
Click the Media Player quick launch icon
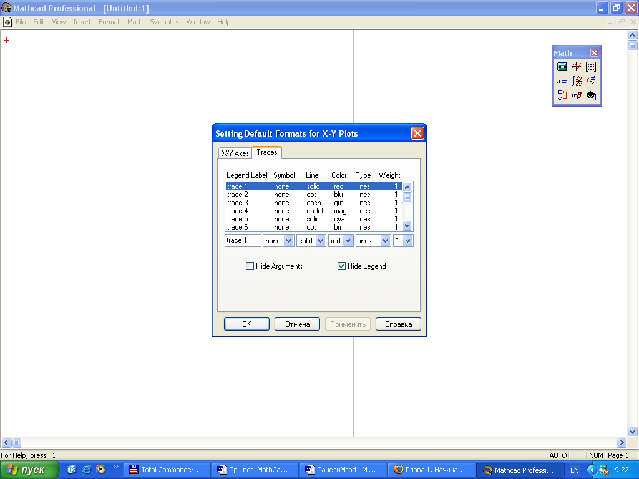pyautogui.click(x=100, y=469)
